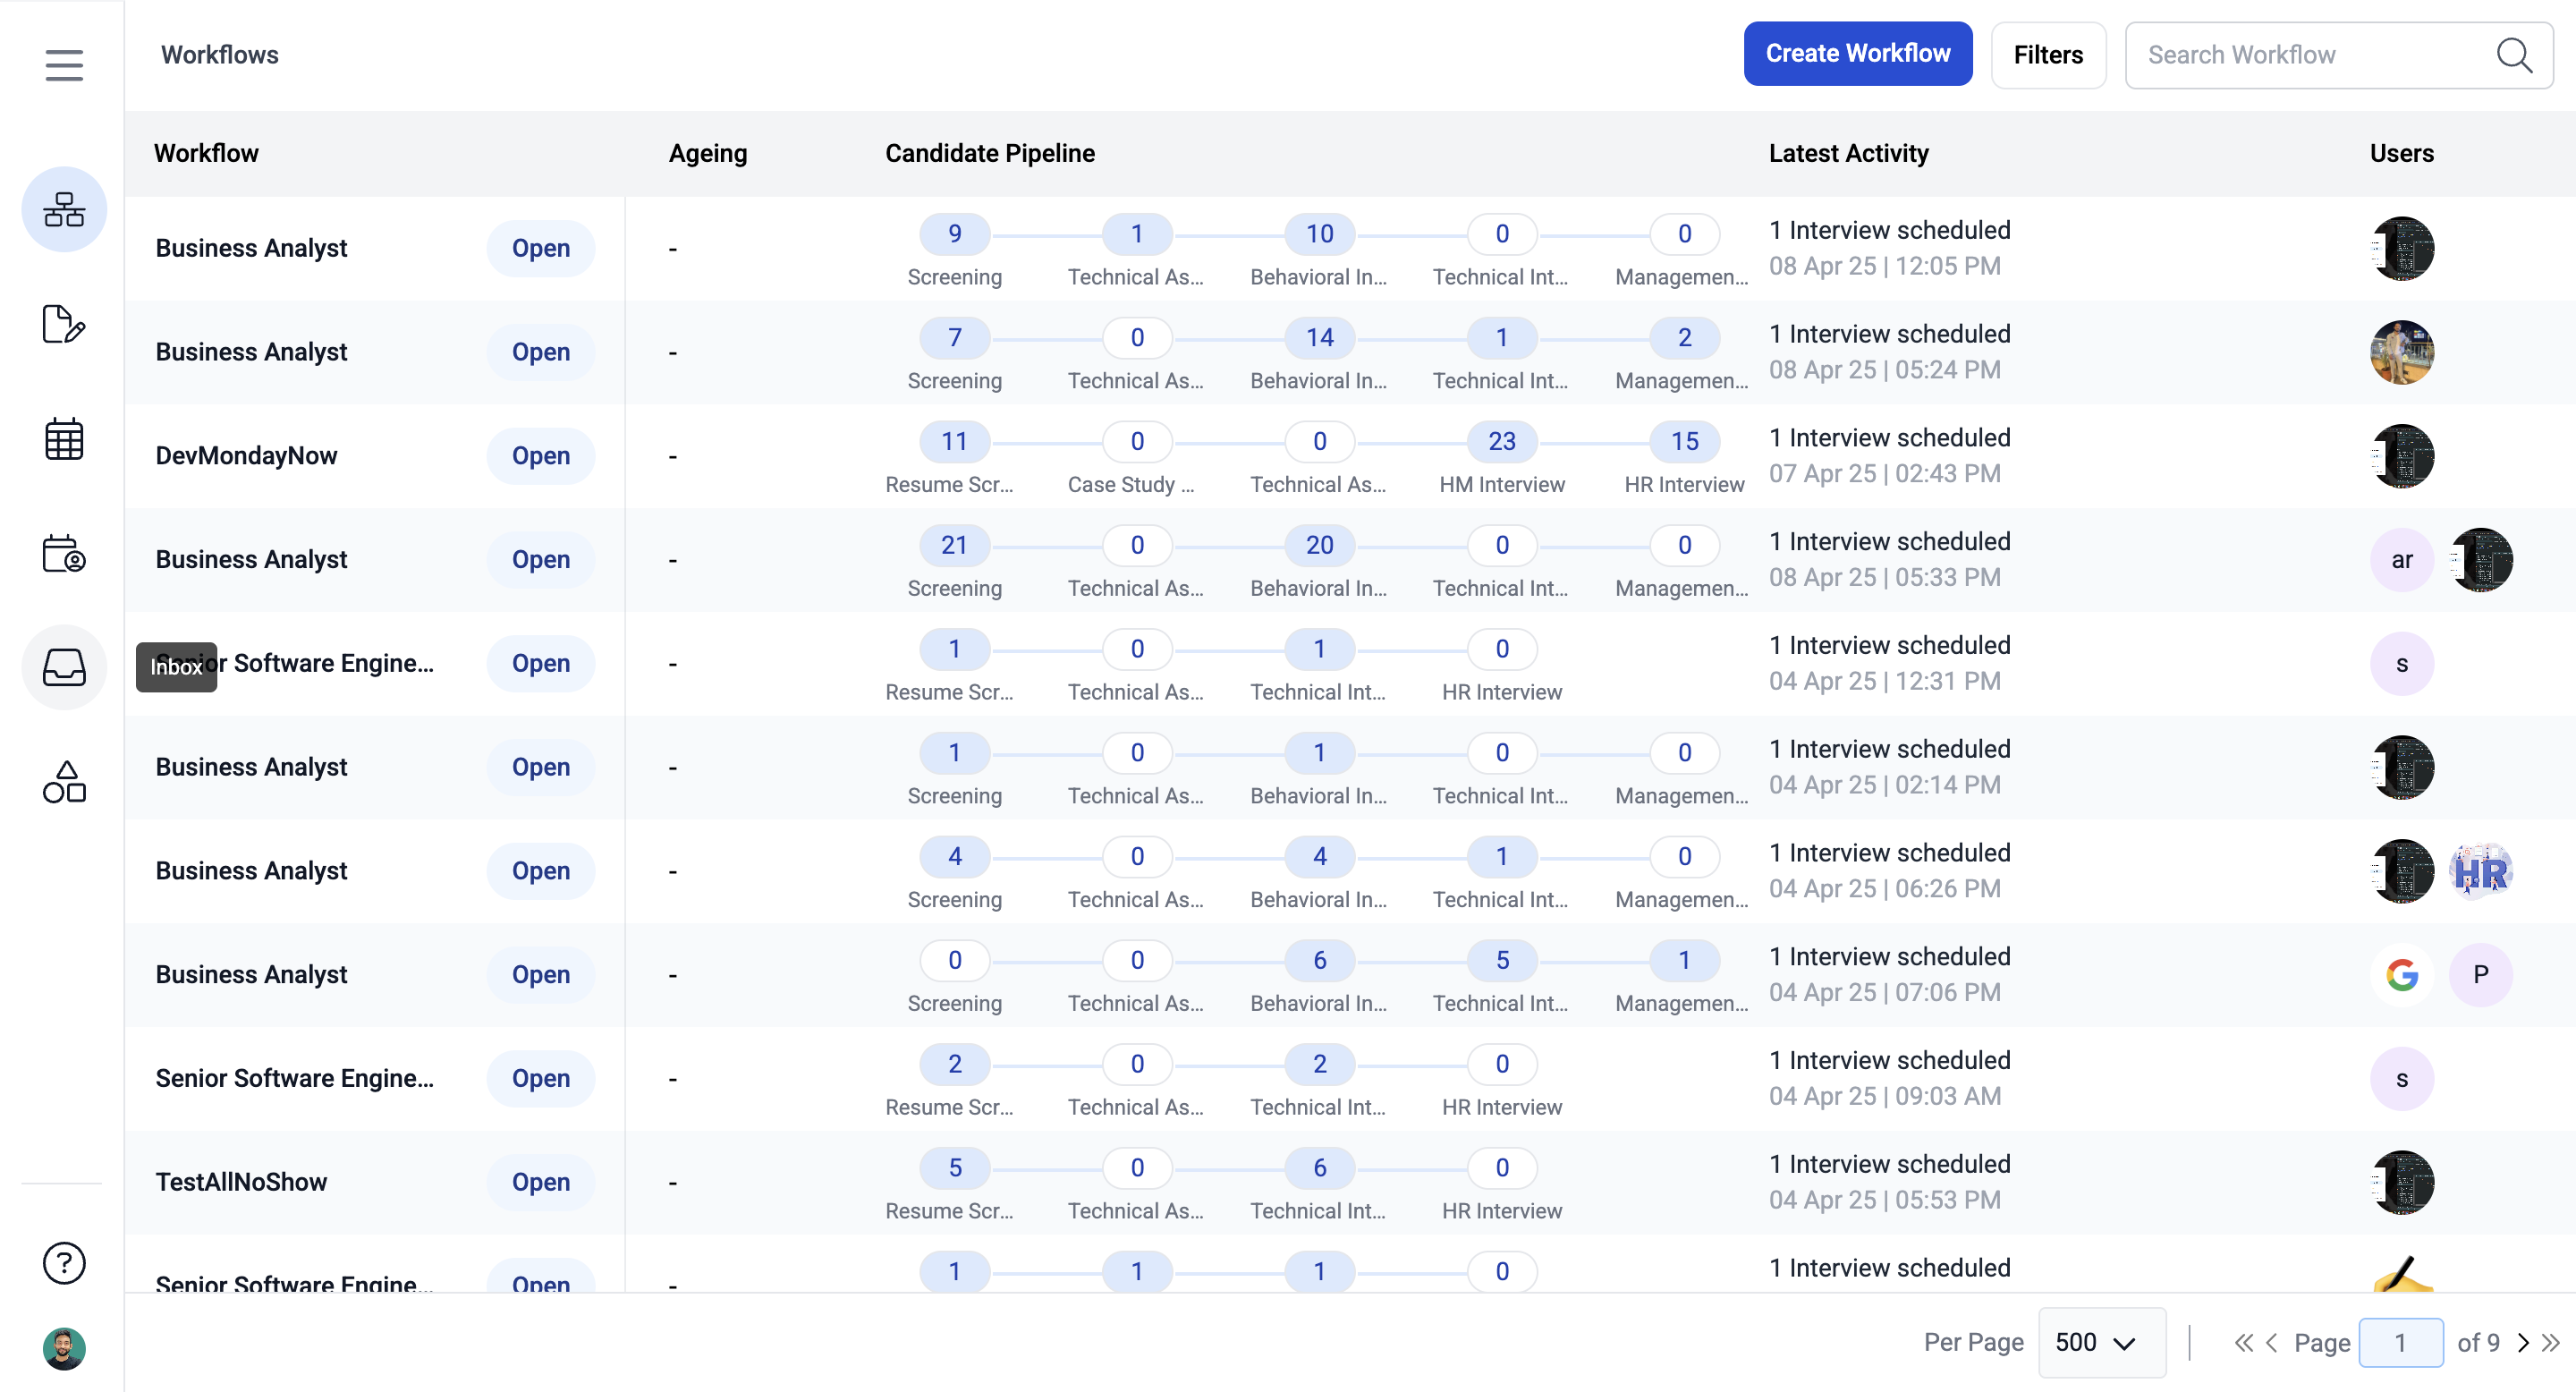The height and width of the screenshot is (1392, 2576).
Task: Open the document edit sidebar icon
Action: pyautogui.click(x=64, y=324)
